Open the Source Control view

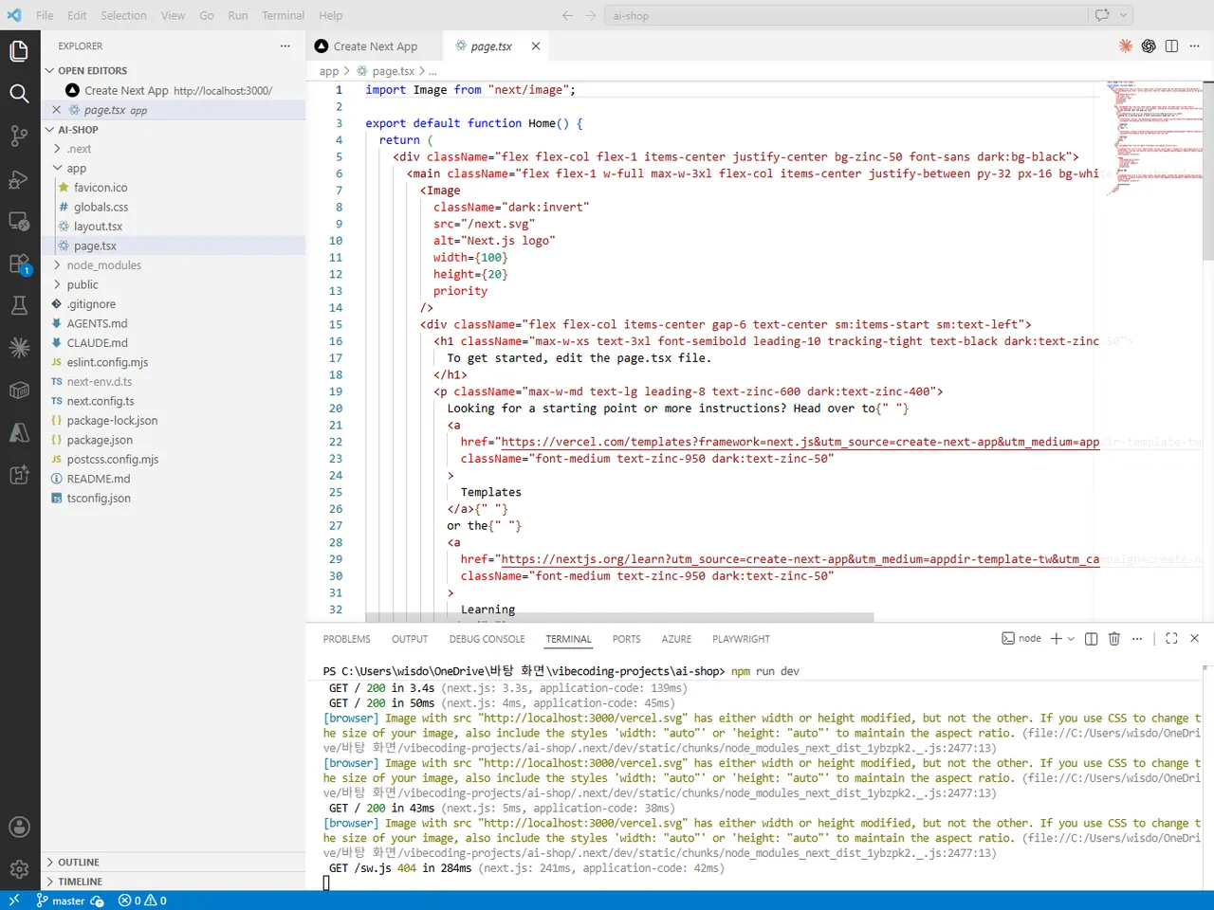pos(19,136)
